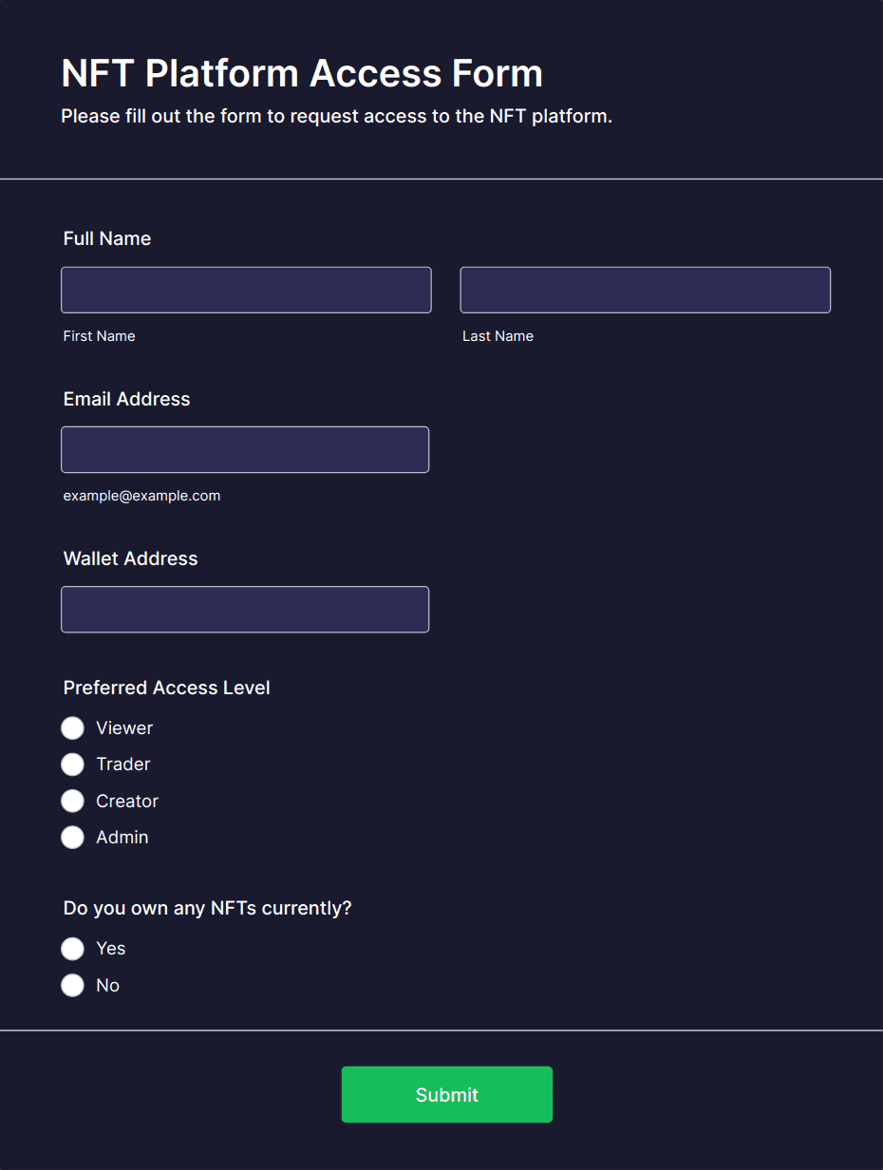Click the form description subtitle text
The image size is (883, 1170).
click(x=336, y=117)
